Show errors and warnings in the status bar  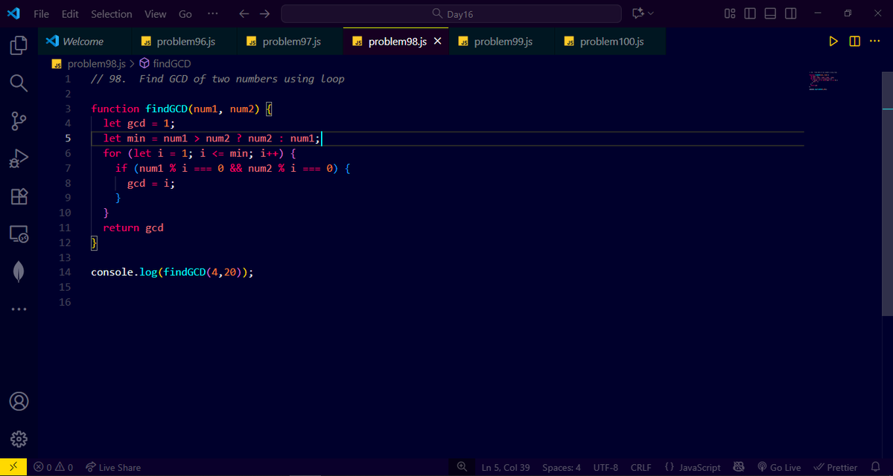click(x=54, y=468)
